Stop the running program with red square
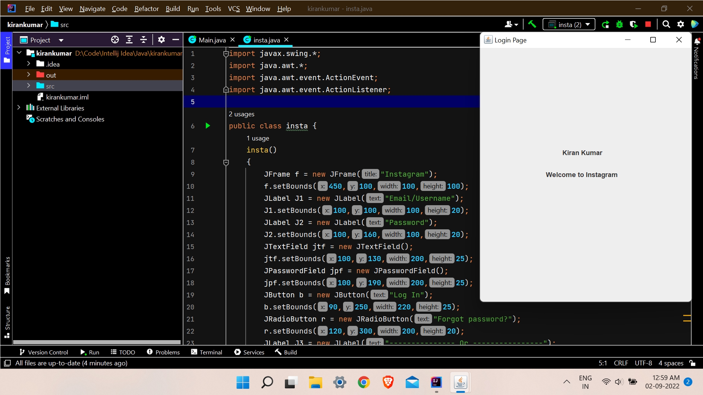The height and width of the screenshot is (395, 703). click(648, 25)
